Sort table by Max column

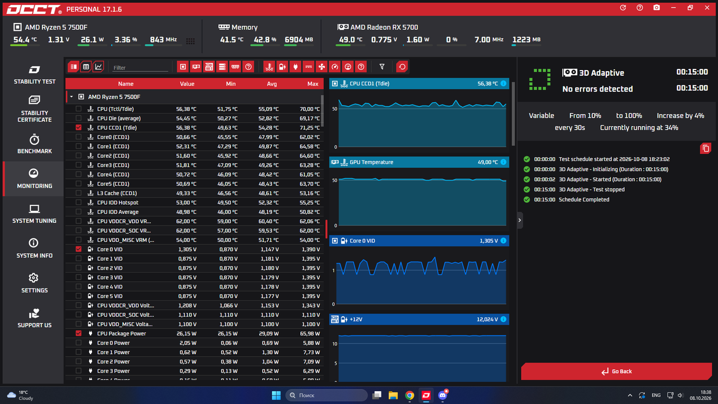(x=312, y=84)
